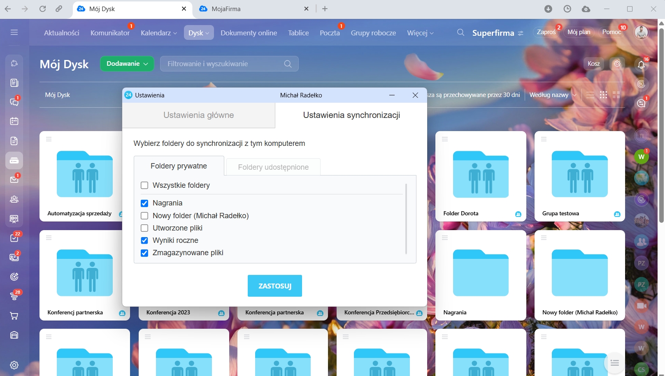Viewport: 665px width, 376px height.
Task: Open user profile avatar at top right
Action: coord(641,32)
